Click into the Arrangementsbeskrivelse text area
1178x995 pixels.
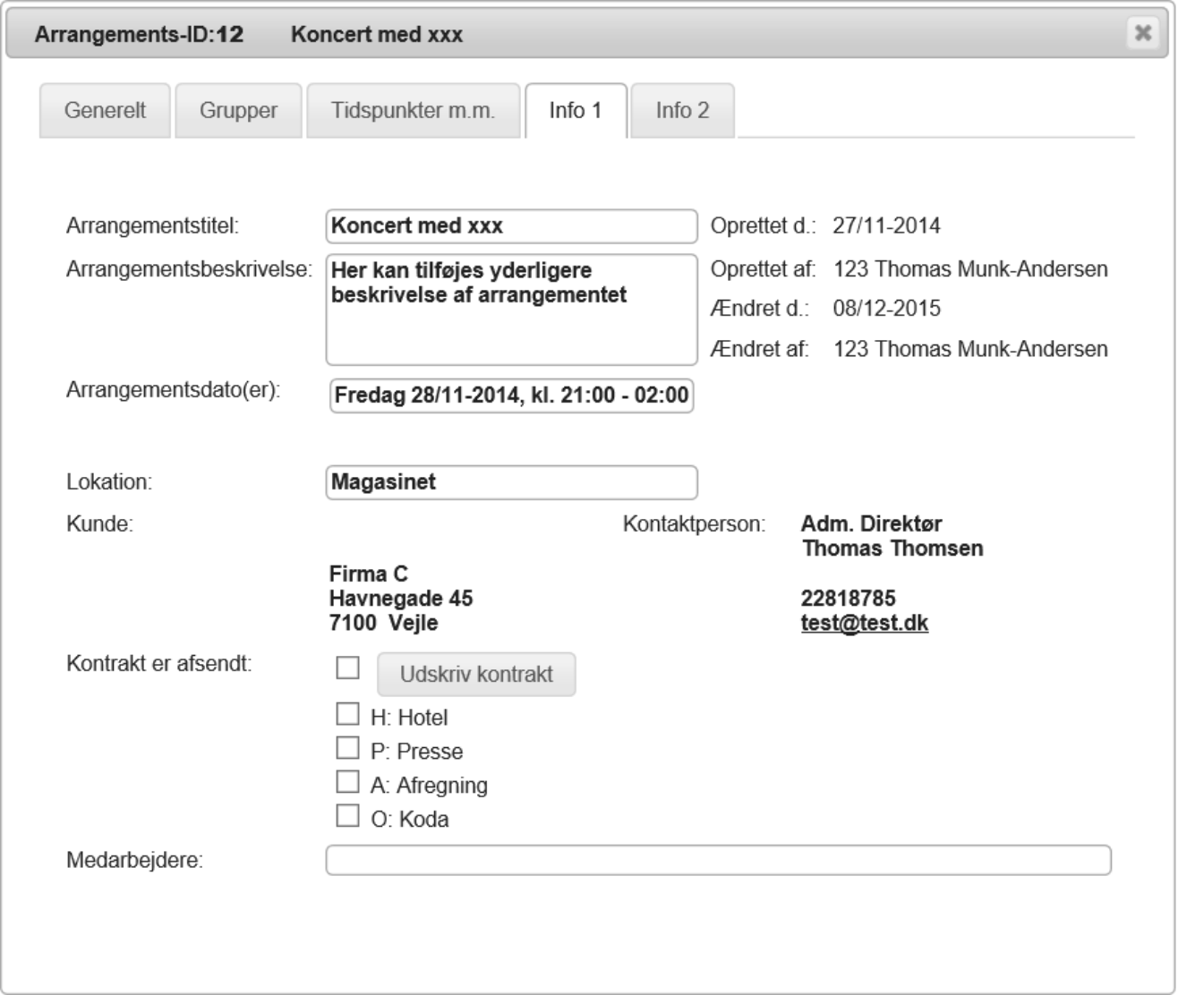[x=511, y=310]
